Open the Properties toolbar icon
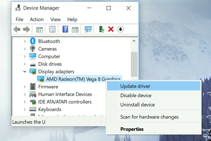Screen dimensions: 211x141 point(52,29)
